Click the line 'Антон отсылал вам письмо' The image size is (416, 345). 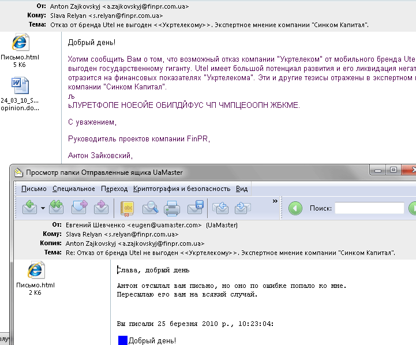(x=231, y=286)
